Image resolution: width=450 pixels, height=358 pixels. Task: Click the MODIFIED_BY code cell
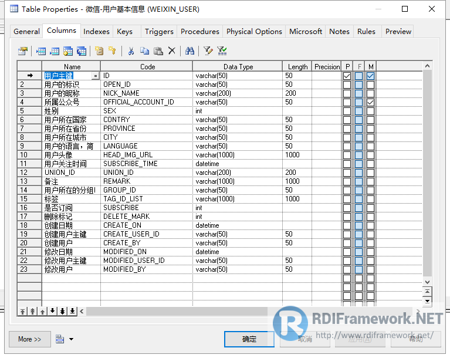tap(147, 269)
